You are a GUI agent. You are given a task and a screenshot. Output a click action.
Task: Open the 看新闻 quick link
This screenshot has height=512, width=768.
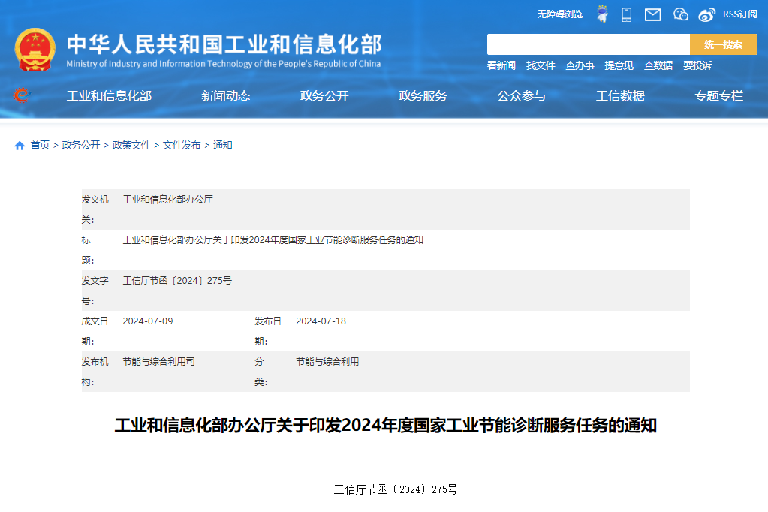[501, 65]
